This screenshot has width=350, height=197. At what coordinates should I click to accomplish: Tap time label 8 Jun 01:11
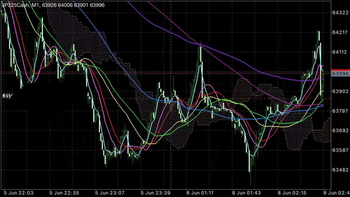point(199,193)
